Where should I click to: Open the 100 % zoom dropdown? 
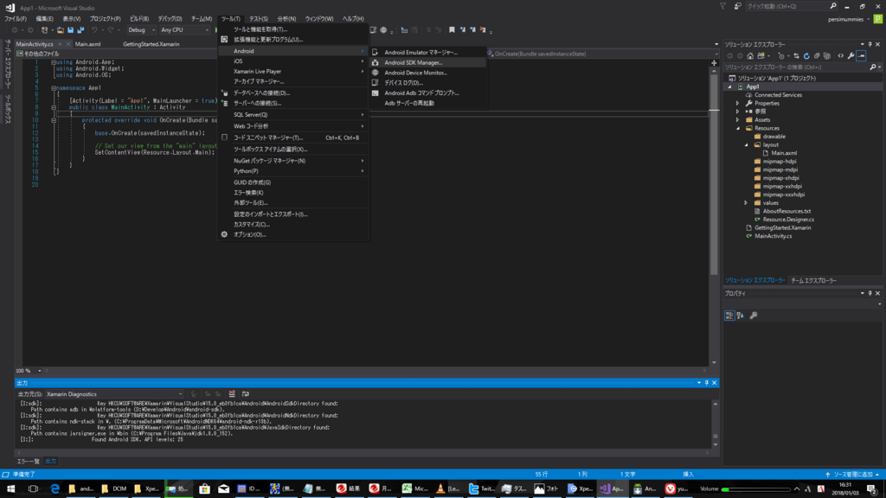[39, 371]
